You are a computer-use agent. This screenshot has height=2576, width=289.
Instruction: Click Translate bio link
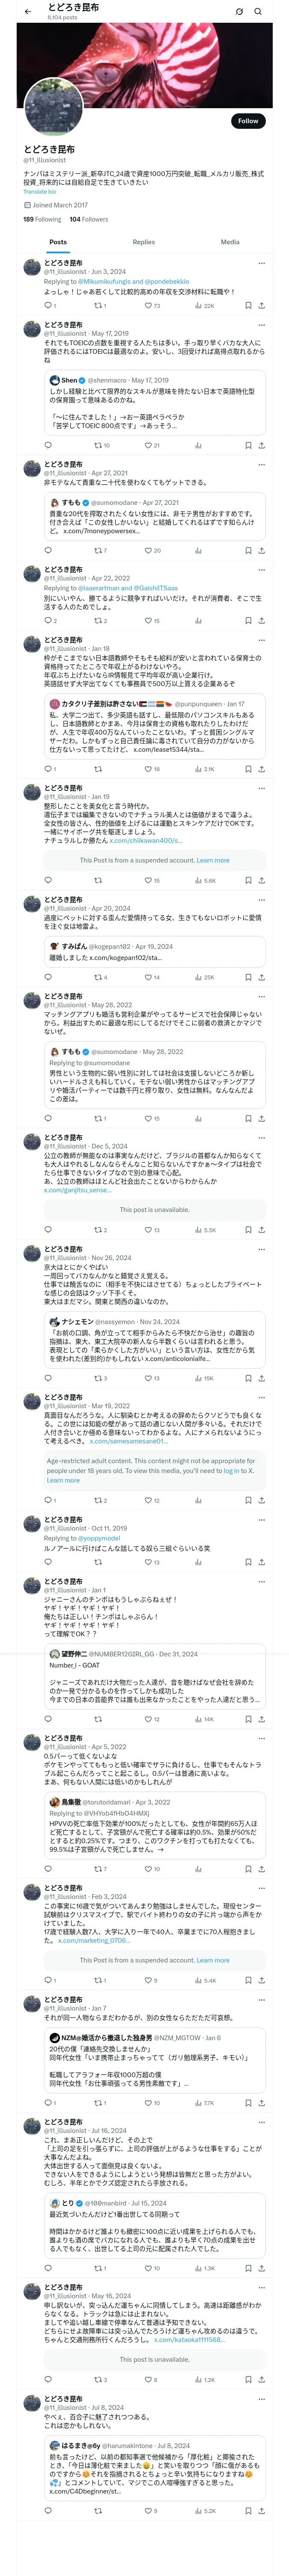(40, 192)
